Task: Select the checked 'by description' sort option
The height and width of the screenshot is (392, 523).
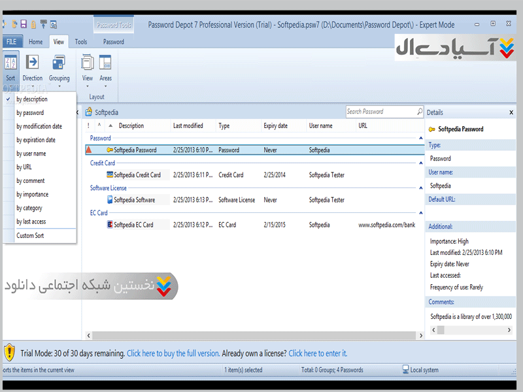Action: [x=32, y=99]
